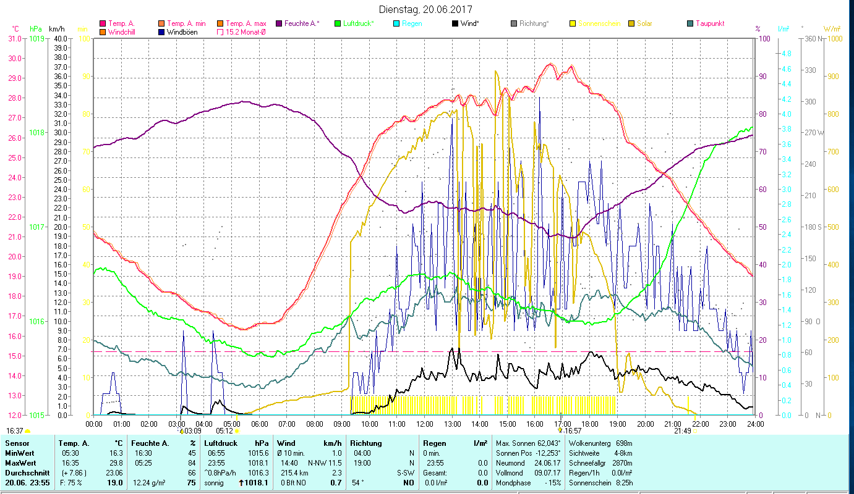Click the 'Windböen' legend label
The width and height of the screenshot is (854, 494).
click(x=182, y=32)
